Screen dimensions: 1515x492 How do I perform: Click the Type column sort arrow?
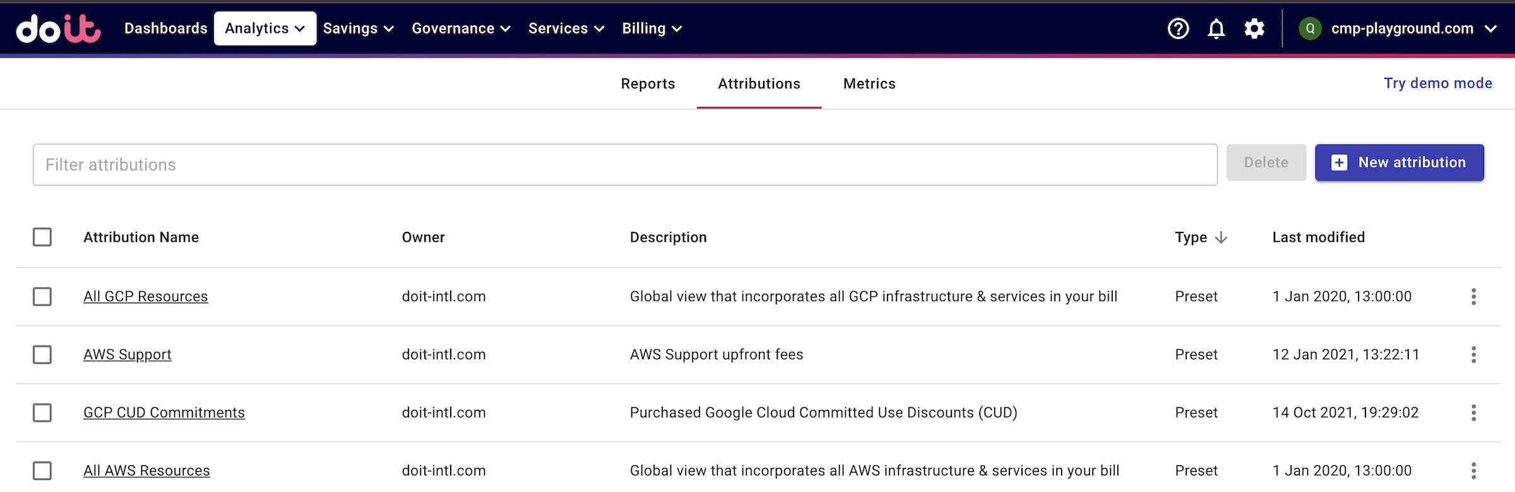pyautogui.click(x=1221, y=237)
